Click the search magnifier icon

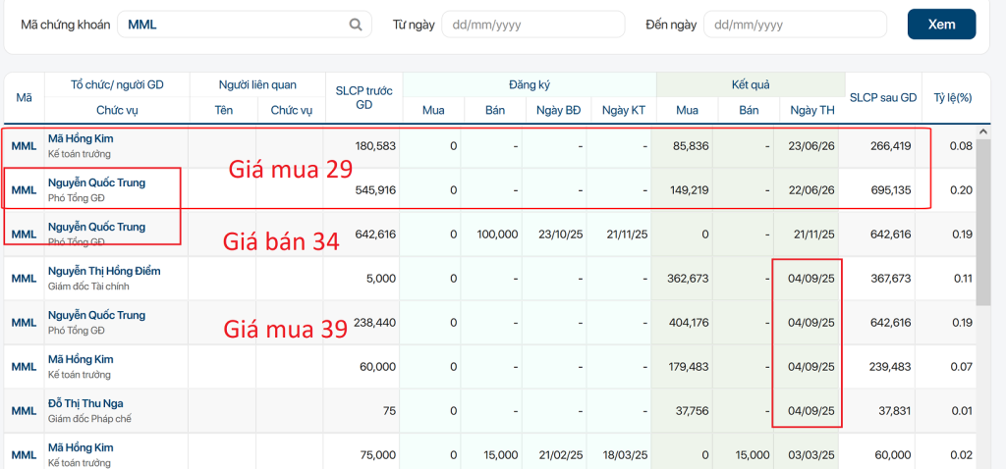pos(356,25)
